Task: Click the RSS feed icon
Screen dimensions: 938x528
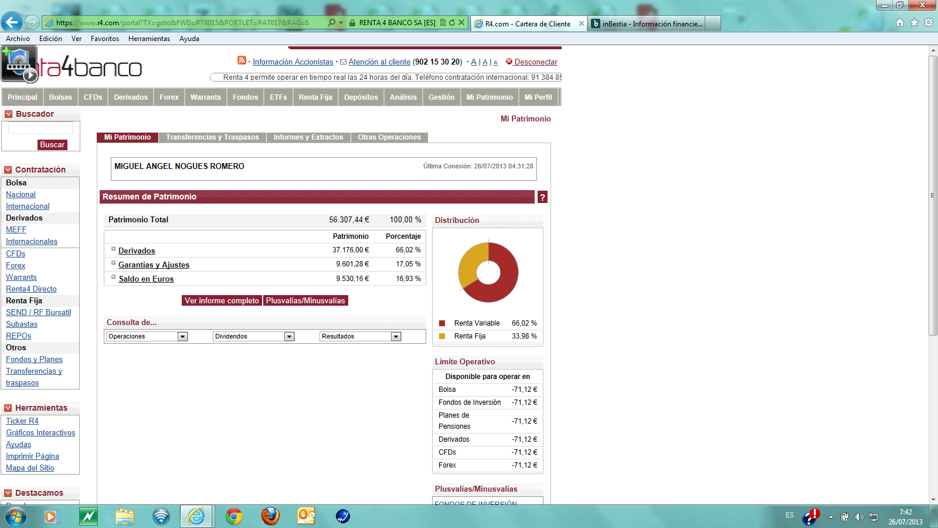Action: (x=242, y=60)
